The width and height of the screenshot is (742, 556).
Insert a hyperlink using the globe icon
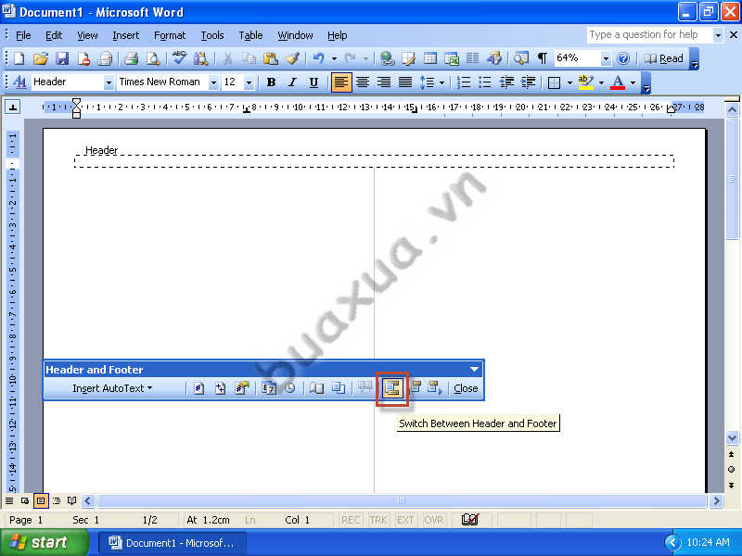point(387,58)
